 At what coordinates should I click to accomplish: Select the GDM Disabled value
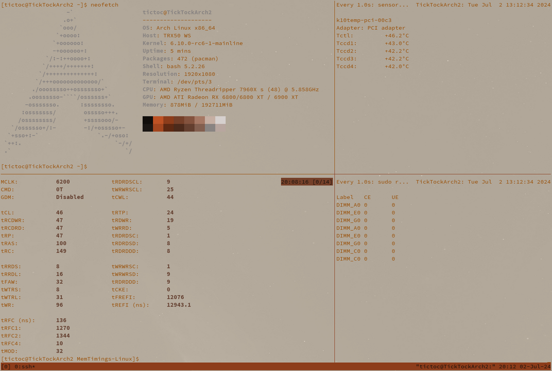(70, 197)
